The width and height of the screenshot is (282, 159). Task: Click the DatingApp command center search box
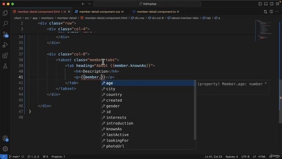coord(148,4)
